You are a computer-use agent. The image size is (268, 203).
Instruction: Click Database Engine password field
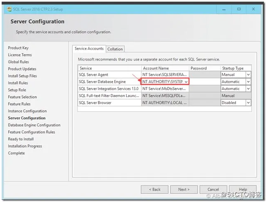(x=205, y=82)
